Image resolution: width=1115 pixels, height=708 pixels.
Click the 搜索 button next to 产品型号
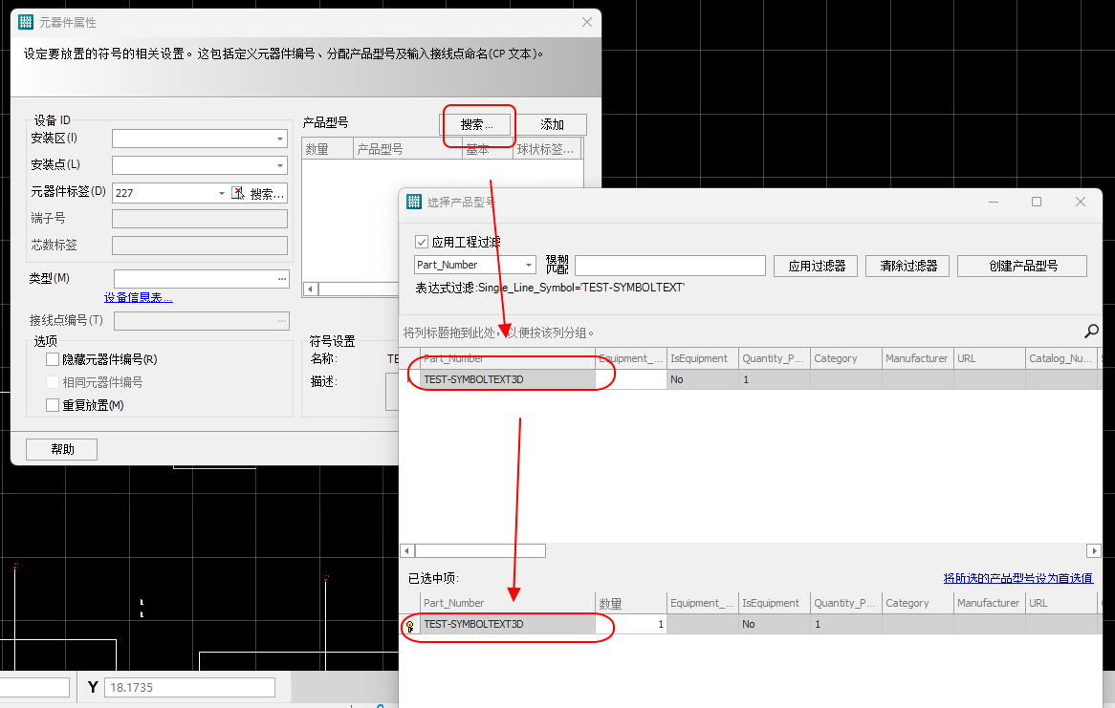click(x=476, y=124)
